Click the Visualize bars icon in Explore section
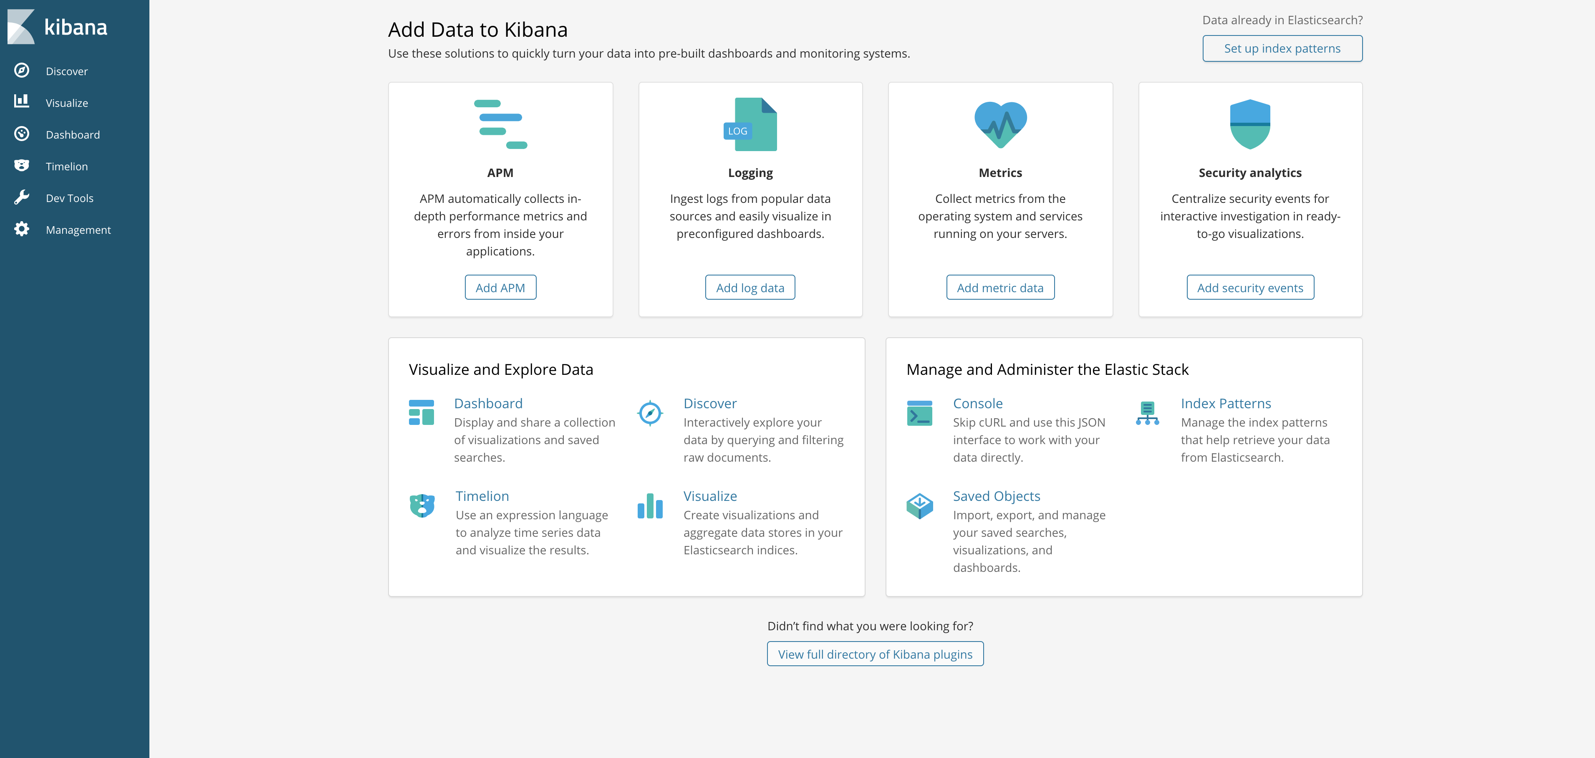The width and height of the screenshot is (1595, 758). (x=649, y=505)
